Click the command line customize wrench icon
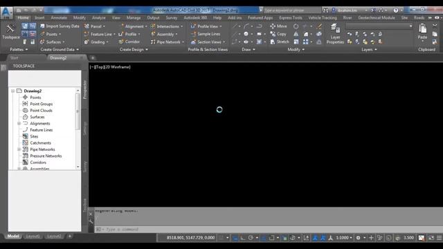The width and height of the screenshot is (443, 249). [91, 222]
